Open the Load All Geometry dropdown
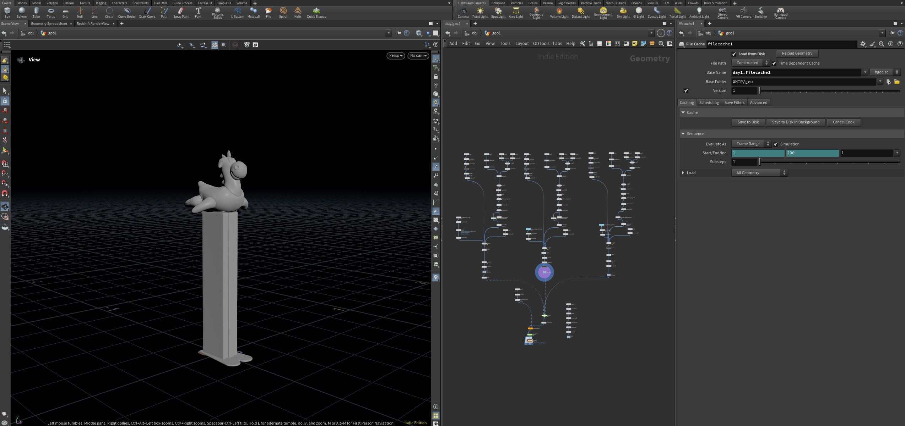This screenshot has width=905, height=426. click(x=760, y=173)
